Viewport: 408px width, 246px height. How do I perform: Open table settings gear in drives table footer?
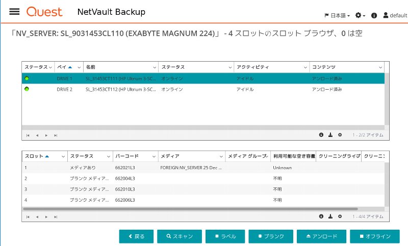click(340, 135)
